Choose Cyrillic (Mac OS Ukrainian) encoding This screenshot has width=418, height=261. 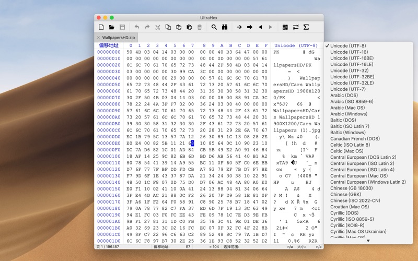pos(358,231)
